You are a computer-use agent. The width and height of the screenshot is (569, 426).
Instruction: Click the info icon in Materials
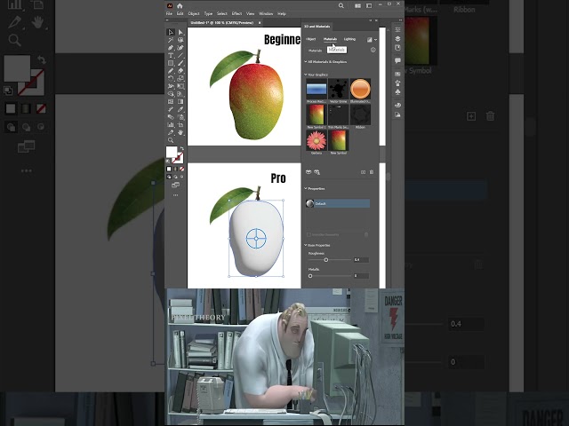point(373,50)
